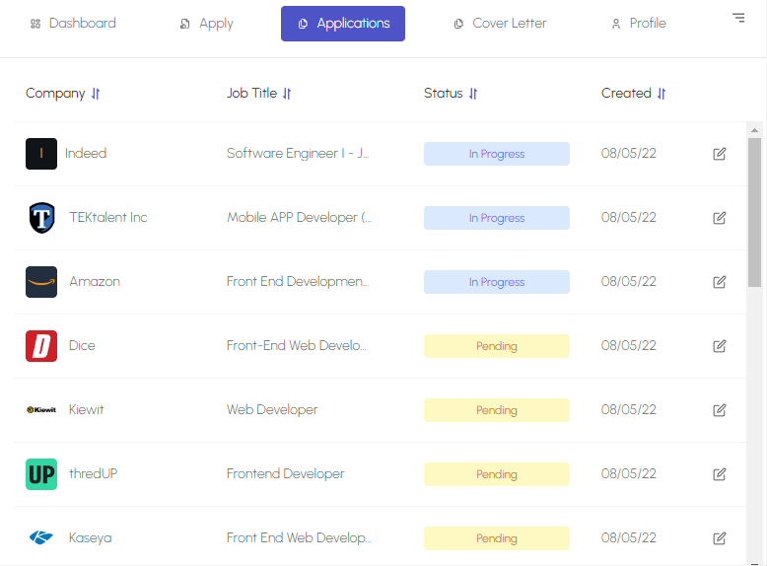767x566 pixels.
Task: Edit the thredUP application
Action: (x=719, y=474)
